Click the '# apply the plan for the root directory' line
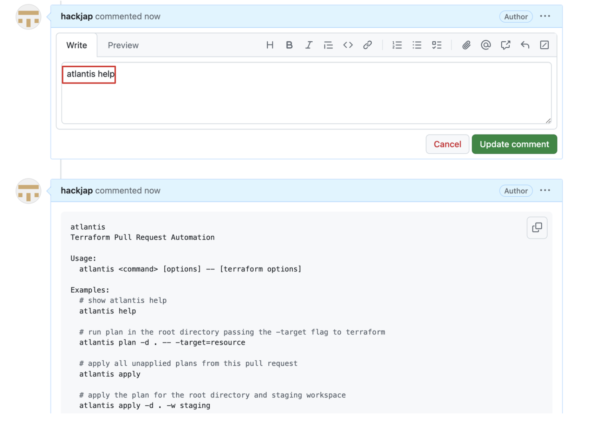 coord(213,395)
